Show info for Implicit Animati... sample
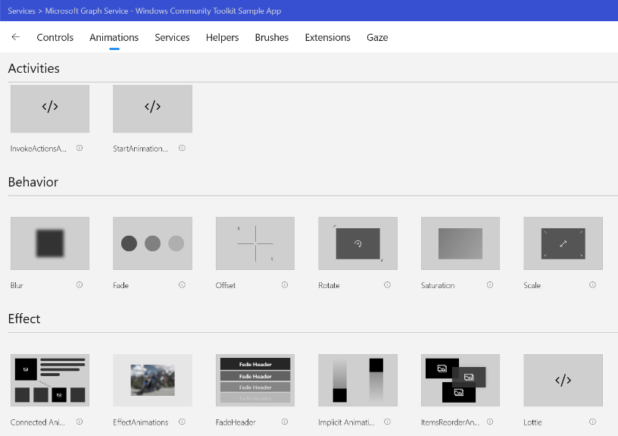 pos(388,422)
